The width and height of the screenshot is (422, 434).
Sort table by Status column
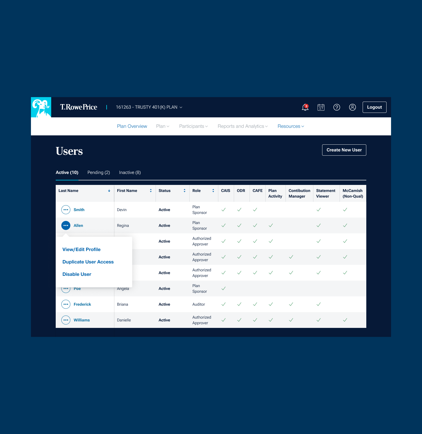[185, 191]
